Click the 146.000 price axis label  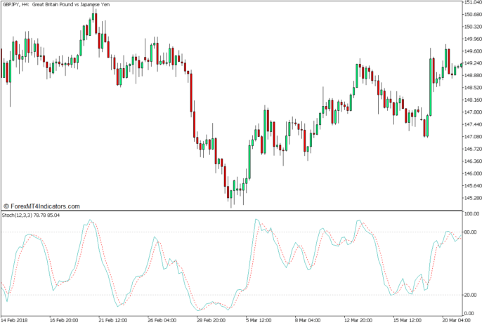tap(473, 174)
